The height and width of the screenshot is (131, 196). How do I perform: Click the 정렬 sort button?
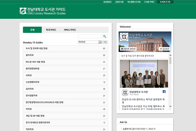click(x=105, y=42)
